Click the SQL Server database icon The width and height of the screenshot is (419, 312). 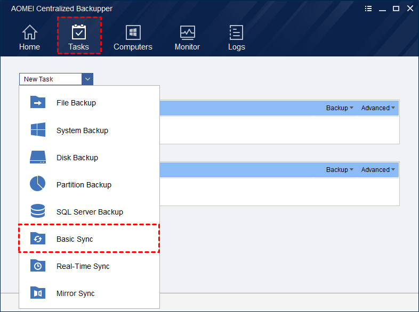point(38,211)
